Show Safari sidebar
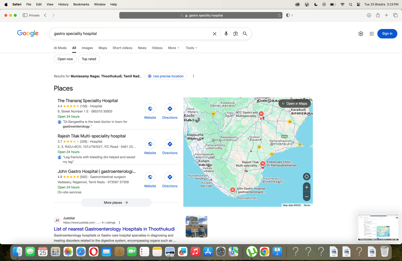This screenshot has height=261, width=402. pyautogui.click(x=25, y=15)
